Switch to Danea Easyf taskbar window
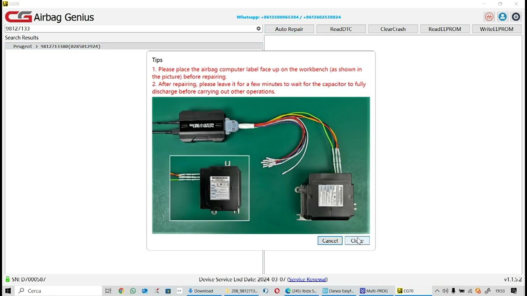The image size is (527, 296). [338, 291]
